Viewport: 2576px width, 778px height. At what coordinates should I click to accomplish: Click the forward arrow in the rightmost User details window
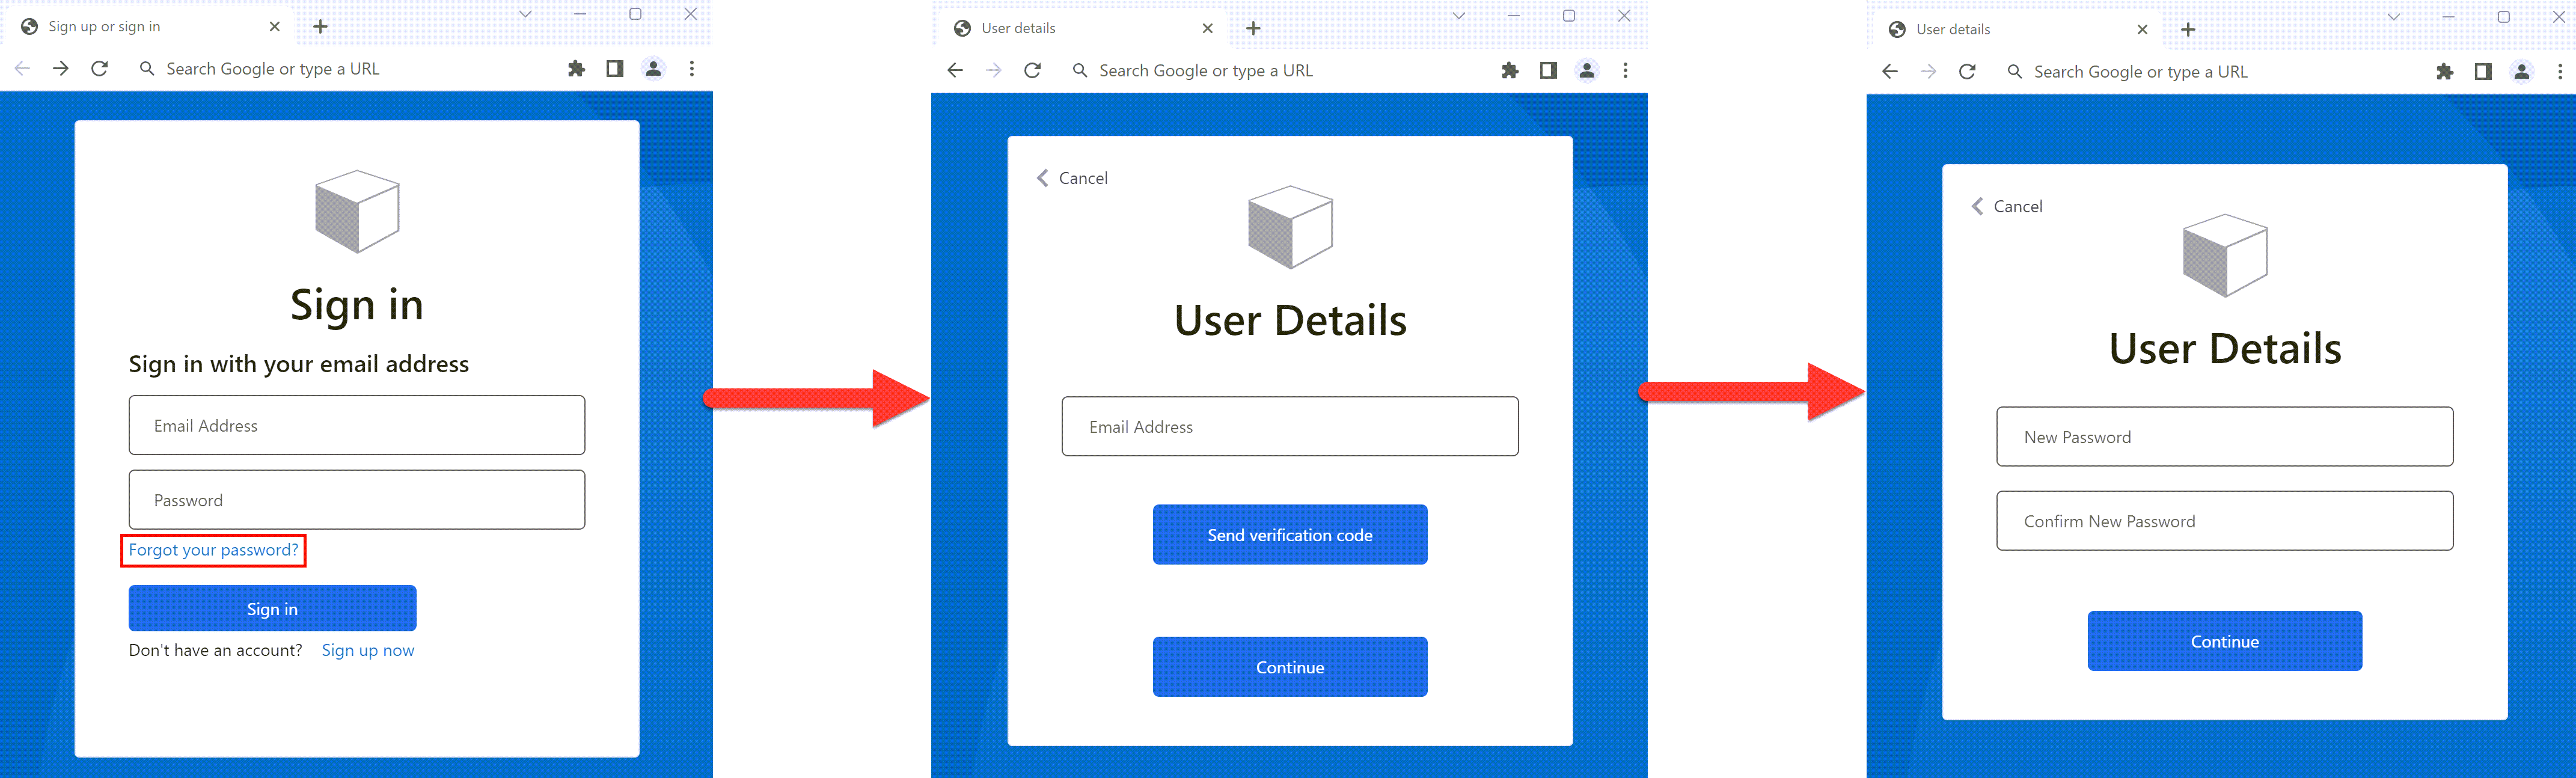coord(1928,72)
